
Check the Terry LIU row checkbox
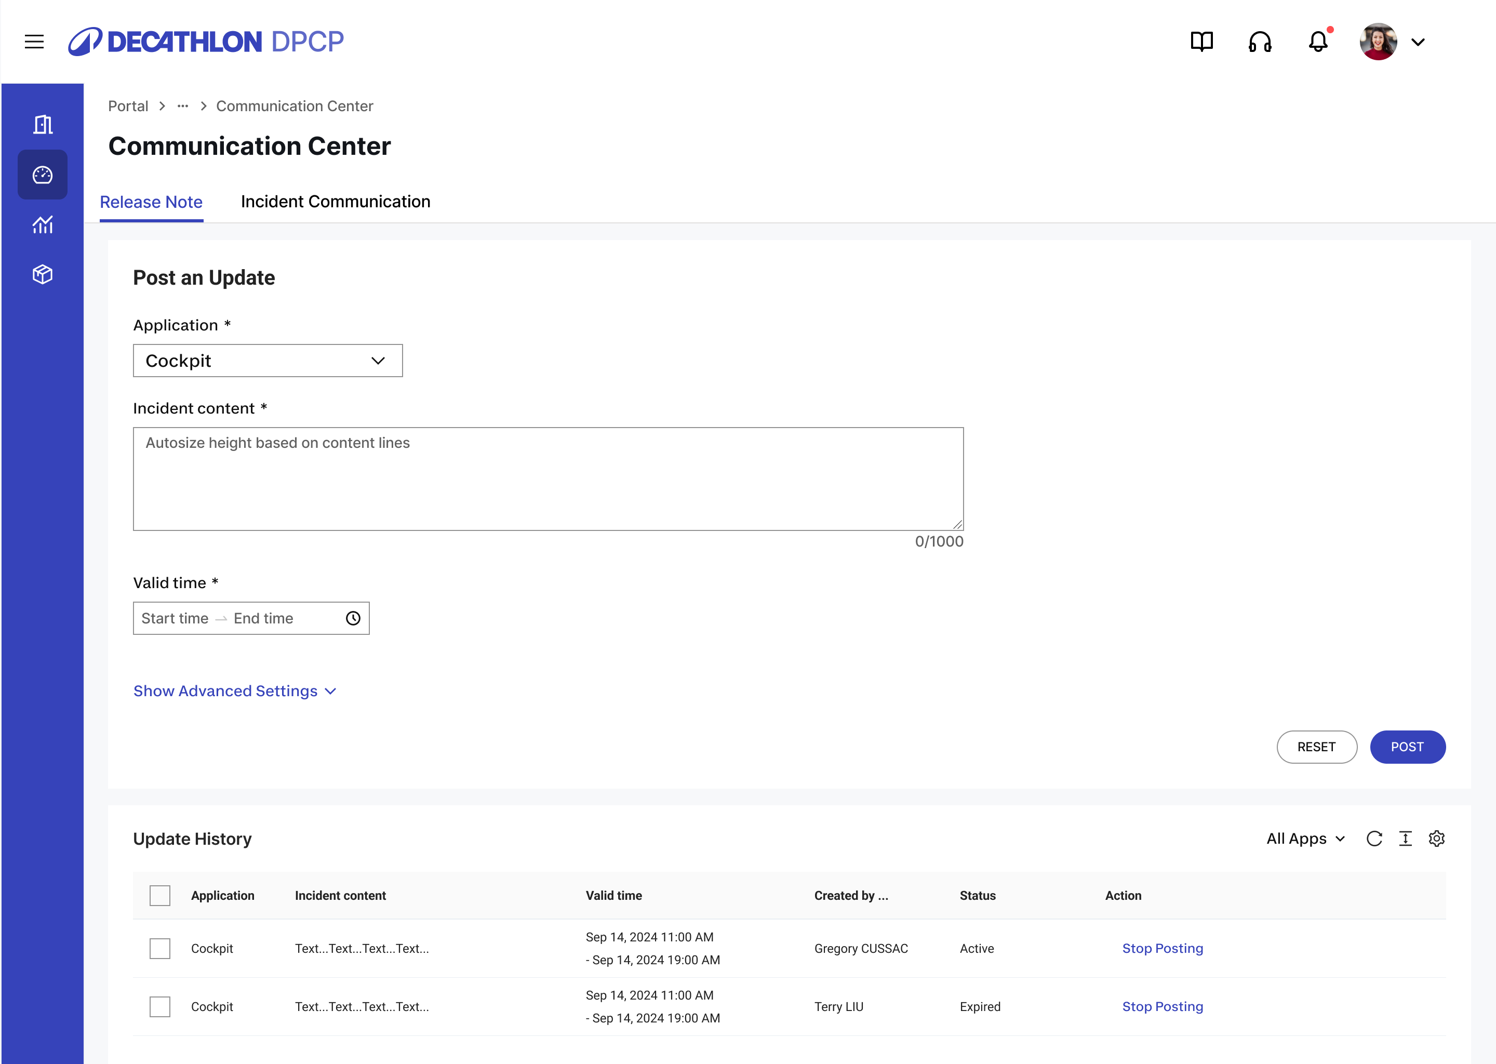[160, 1007]
